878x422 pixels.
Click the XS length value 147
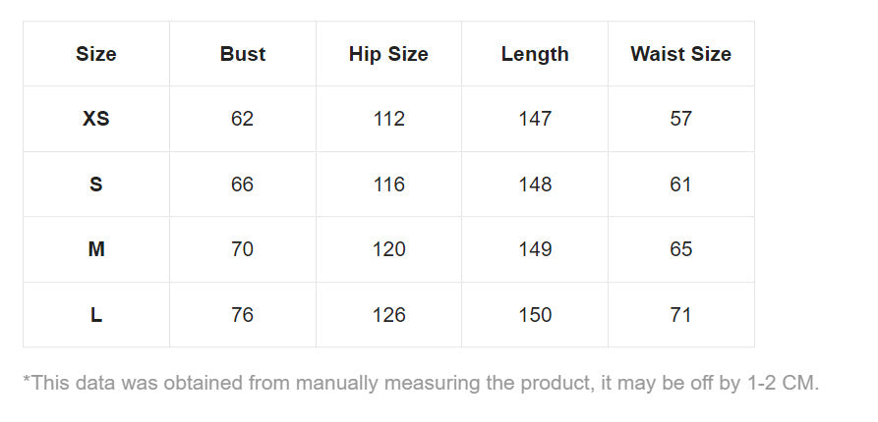[535, 119]
